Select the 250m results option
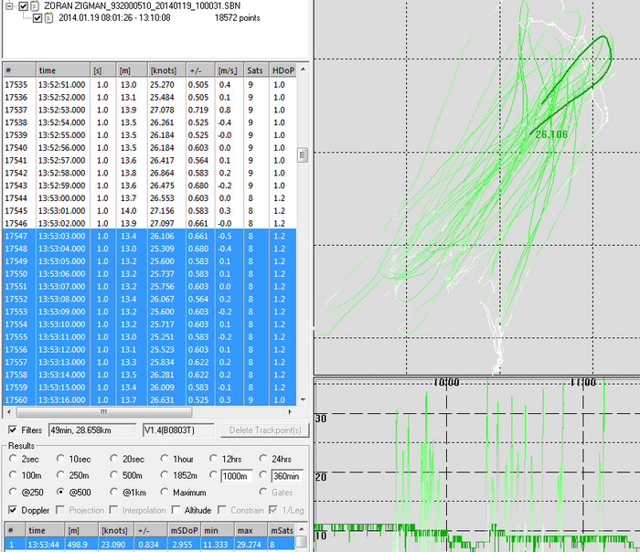This screenshot has height=552, width=640. tap(60, 475)
